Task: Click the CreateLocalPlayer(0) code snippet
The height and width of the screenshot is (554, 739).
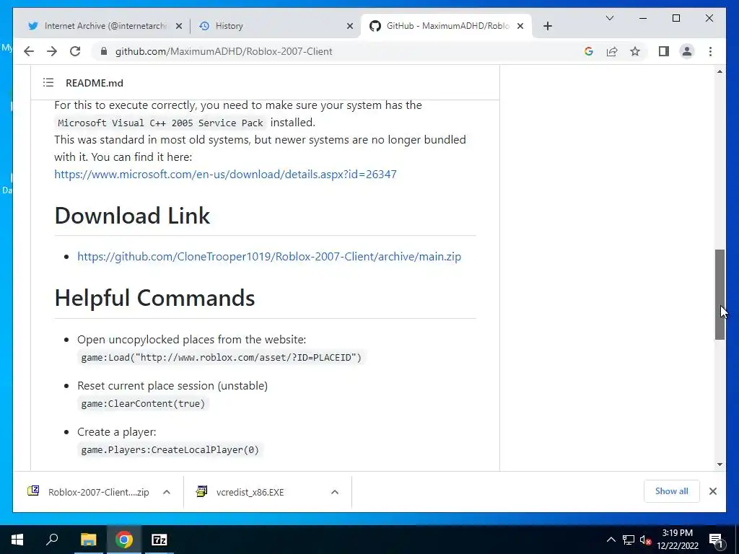Action: pyautogui.click(x=170, y=449)
